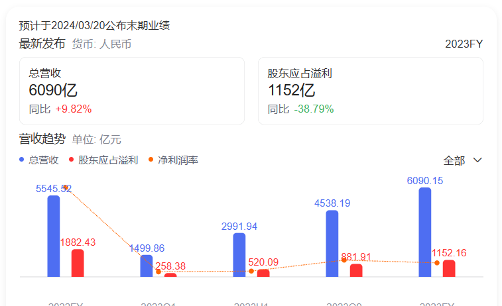This screenshot has width=502, height=306.
Task: Toggle the 股东应占溢利 legend series
Action: click(x=103, y=160)
